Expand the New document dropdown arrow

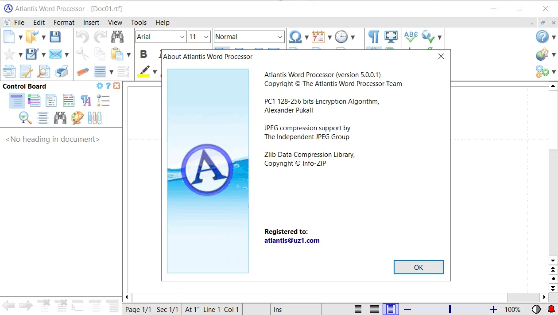pos(20,38)
